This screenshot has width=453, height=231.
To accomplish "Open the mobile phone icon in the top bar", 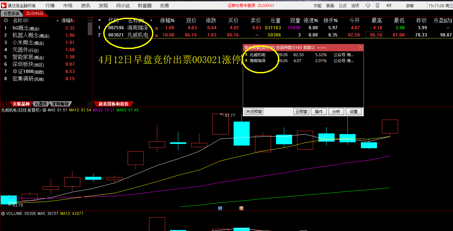I will [x=378, y=6].
